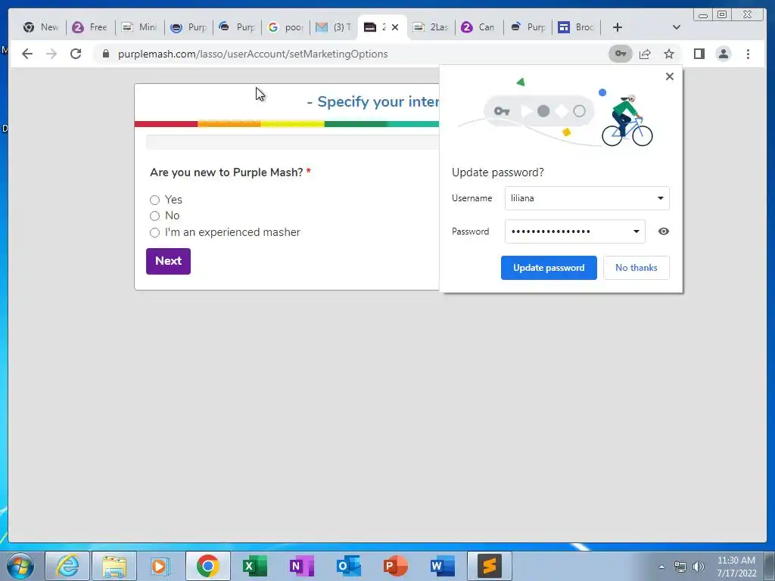Viewport: 775px width, 581px height.
Task: Launch Internet Explorer from taskbar
Action: coord(67,566)
